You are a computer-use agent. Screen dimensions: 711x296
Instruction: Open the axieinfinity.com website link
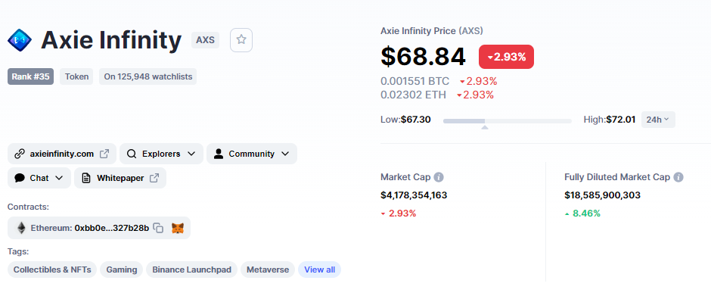tap(62, 154)
